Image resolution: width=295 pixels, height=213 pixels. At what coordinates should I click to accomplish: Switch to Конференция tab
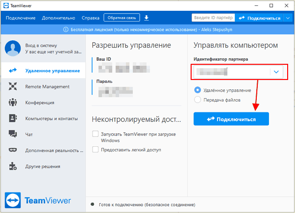click(x=44, y=103)
